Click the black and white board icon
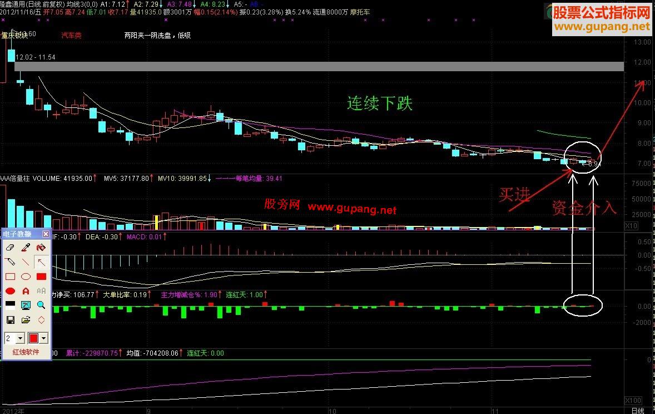This screenshot has height=414, width=655. tap(11, 305)
